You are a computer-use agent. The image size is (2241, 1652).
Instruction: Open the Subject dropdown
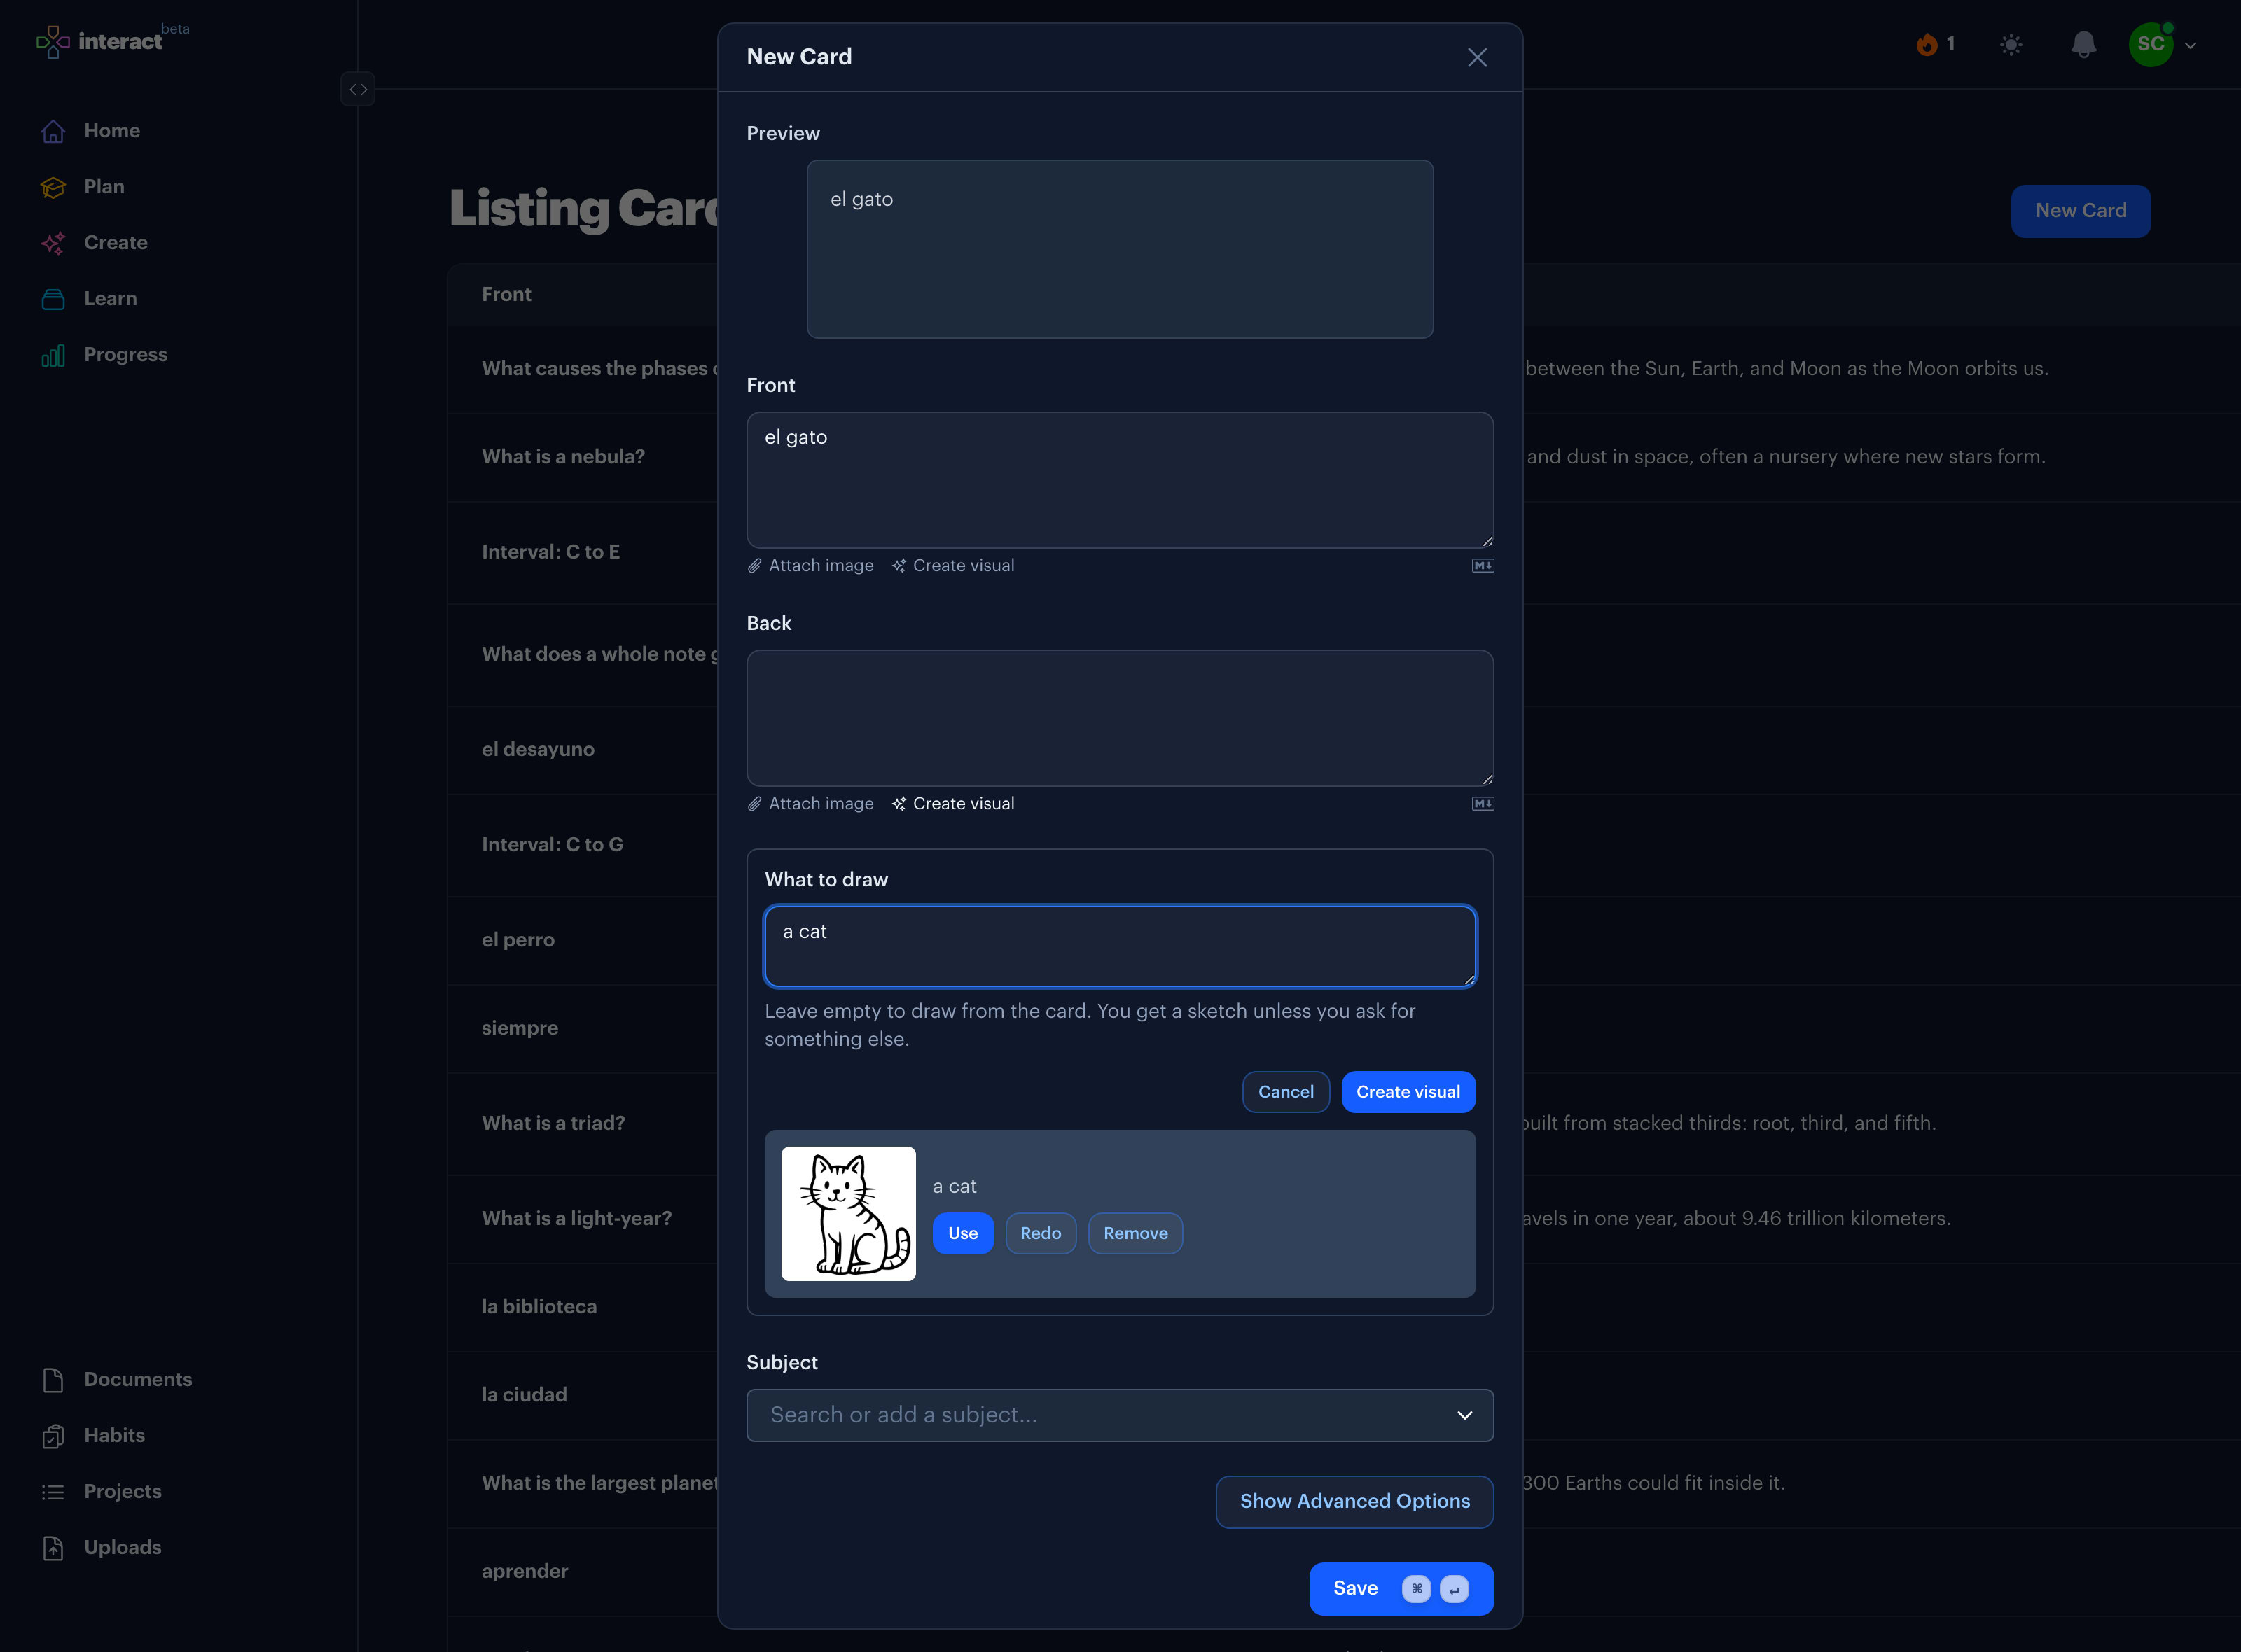pos(1120,1415)
